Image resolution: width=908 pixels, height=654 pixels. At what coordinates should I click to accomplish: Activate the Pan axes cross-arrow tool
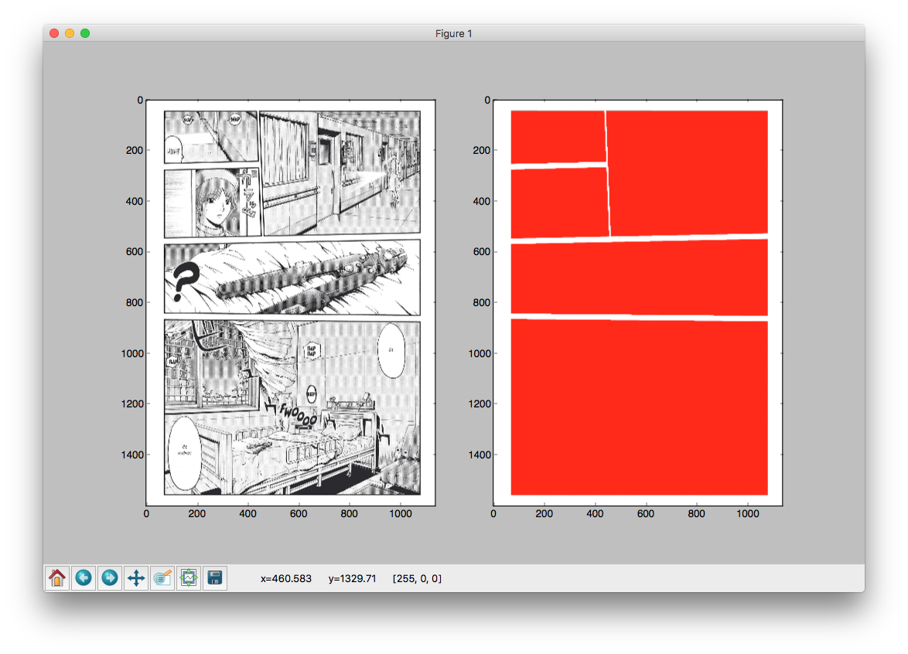(x=136, y=577)
